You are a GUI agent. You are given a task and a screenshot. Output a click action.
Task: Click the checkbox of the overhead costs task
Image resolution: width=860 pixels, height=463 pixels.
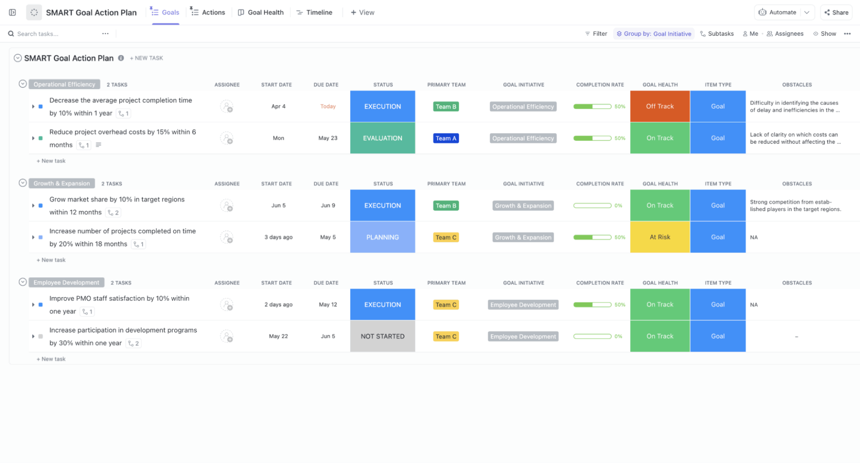tap(40, 138)
